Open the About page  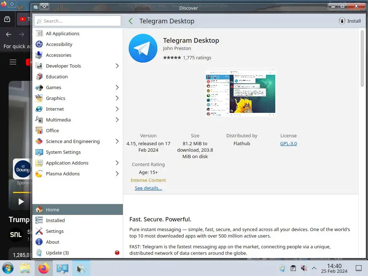(x=78, y=242)
